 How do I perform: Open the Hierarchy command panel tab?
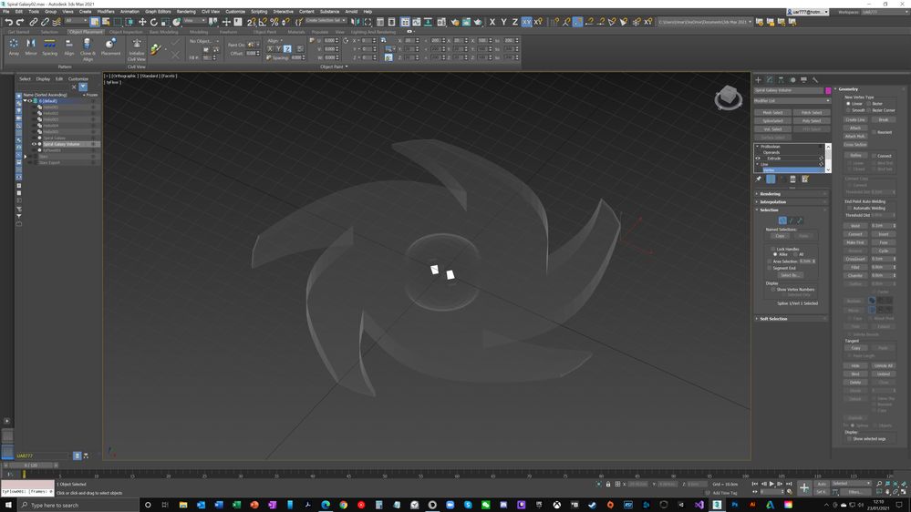tap(781, 79)
